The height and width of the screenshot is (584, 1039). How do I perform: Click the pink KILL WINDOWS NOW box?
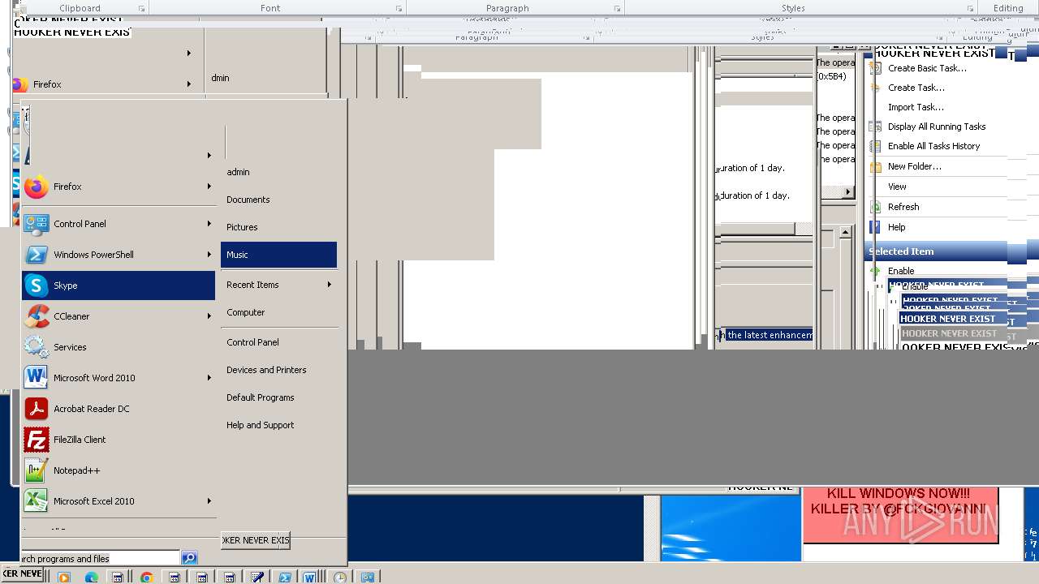(x=900, y=514)
